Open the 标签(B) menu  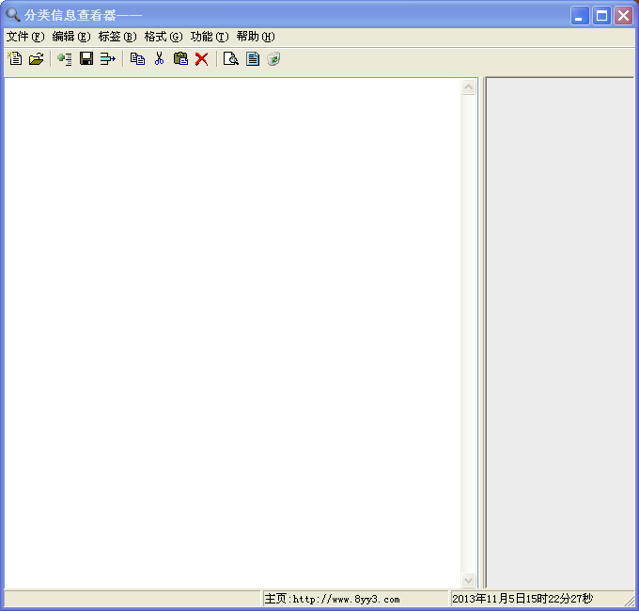[x=117, y=37]
